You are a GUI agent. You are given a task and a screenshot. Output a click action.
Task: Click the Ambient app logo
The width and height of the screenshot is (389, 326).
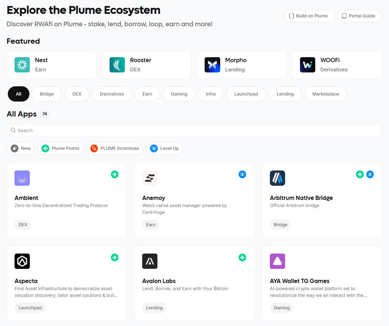pos(22,178)
